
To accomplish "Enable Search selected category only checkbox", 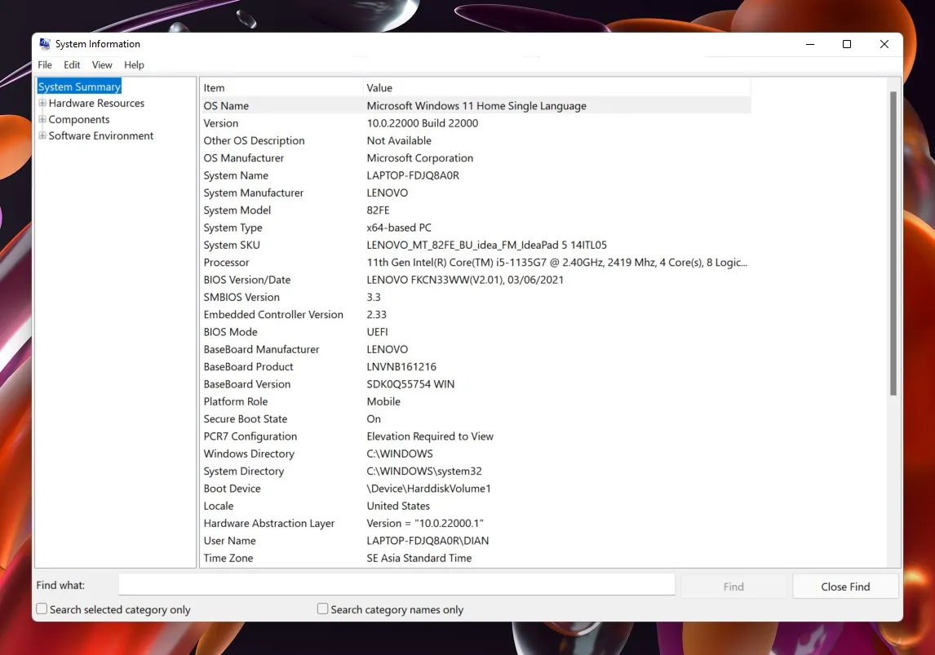I will [42, 609].
